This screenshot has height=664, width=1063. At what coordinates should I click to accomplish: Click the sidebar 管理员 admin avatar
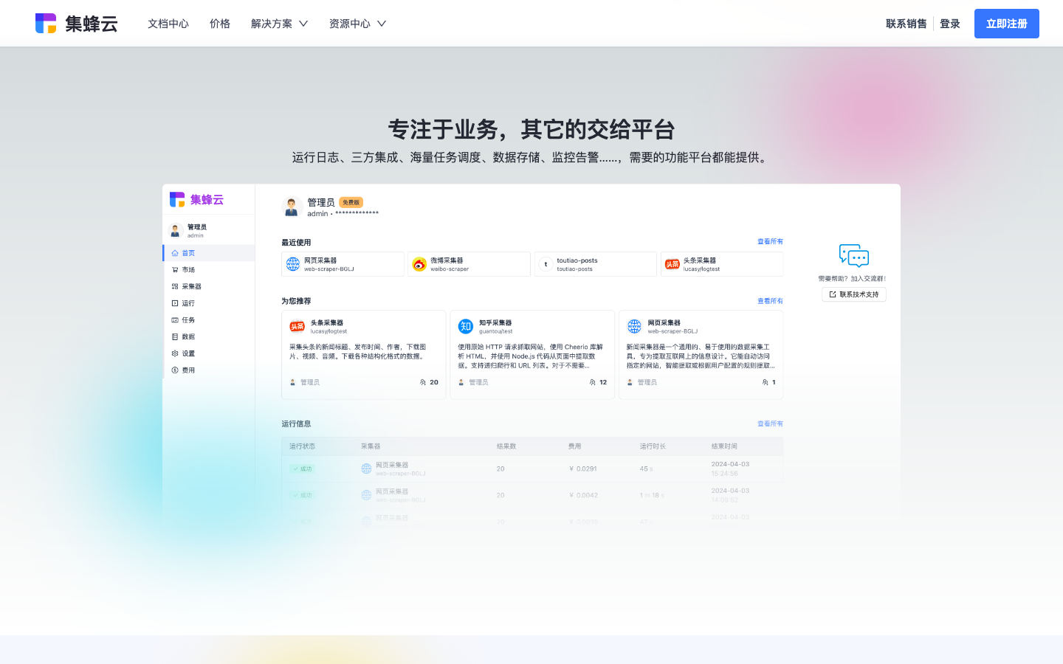point(175,231)
